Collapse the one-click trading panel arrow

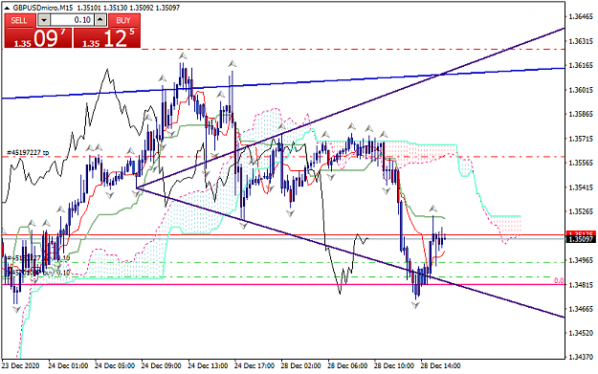pyautogui.click(x=8, y=8)
